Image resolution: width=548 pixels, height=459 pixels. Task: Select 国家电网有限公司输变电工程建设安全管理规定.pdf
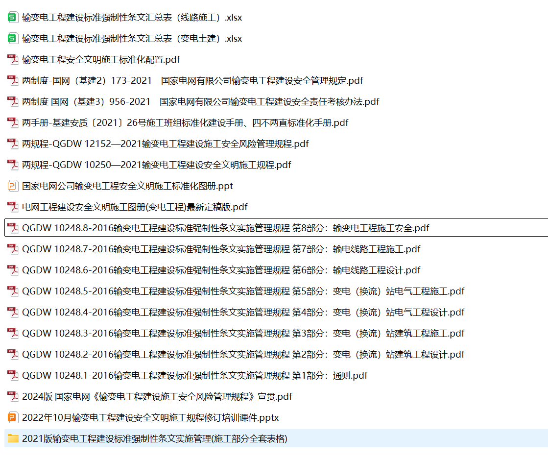click(262, 81)
